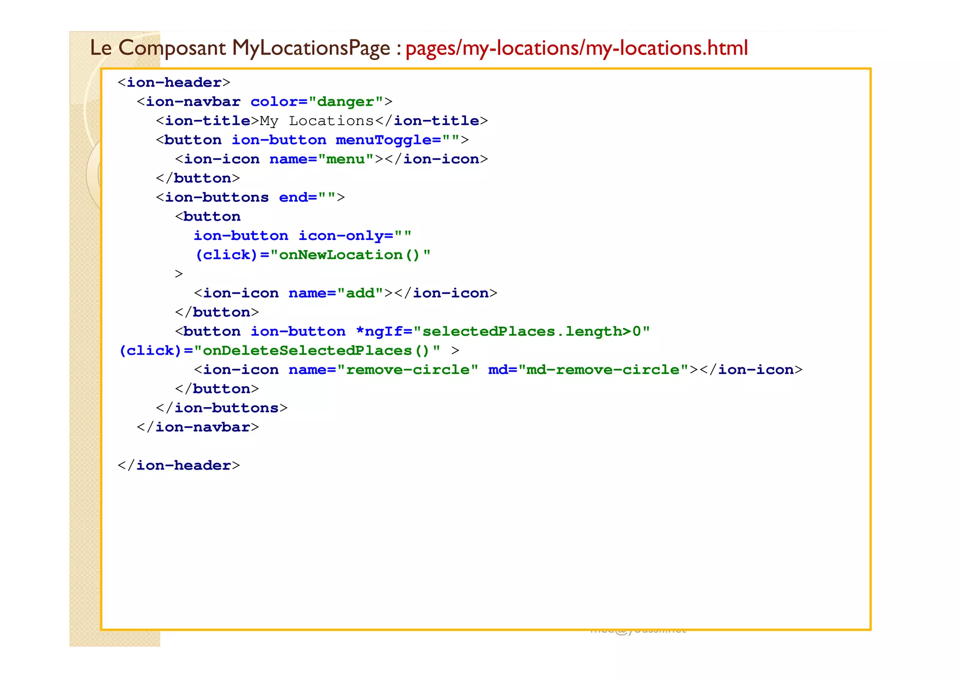959x678 pixels.
Task: Click the line with '*ngIf="selectedPlaces.length>0"'
Action: pyautogui.click(x=413, y=332)
